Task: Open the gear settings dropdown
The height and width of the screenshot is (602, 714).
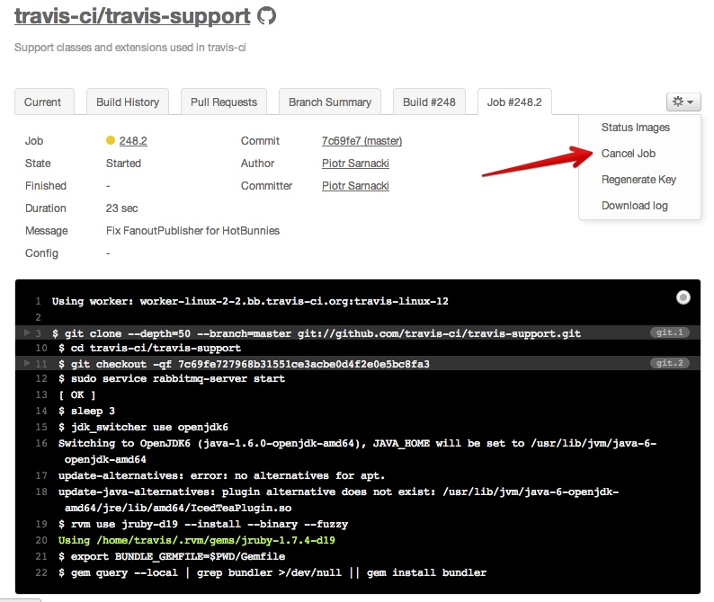Action: coord(683,102)
